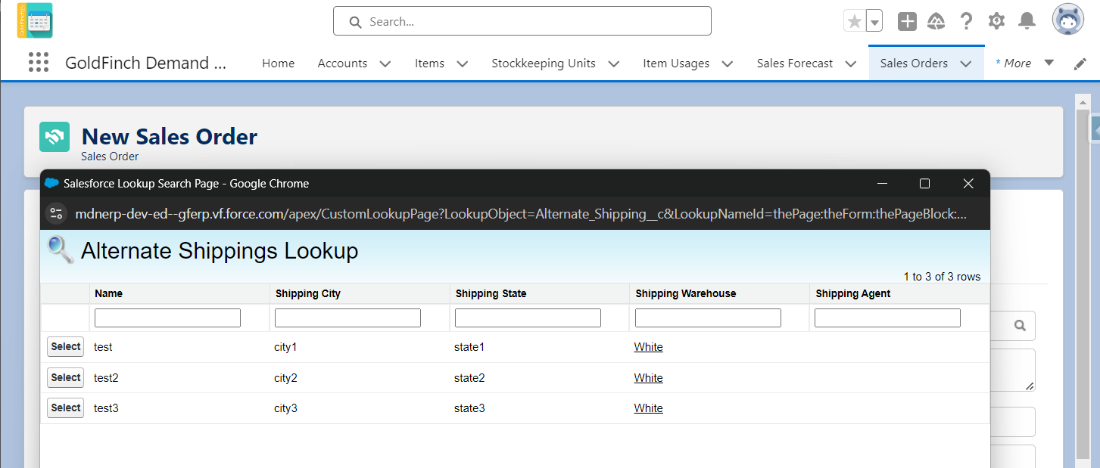Focus the Shipping State filter field
This screenshot has height=468, width=1100.
pos(528,318)
